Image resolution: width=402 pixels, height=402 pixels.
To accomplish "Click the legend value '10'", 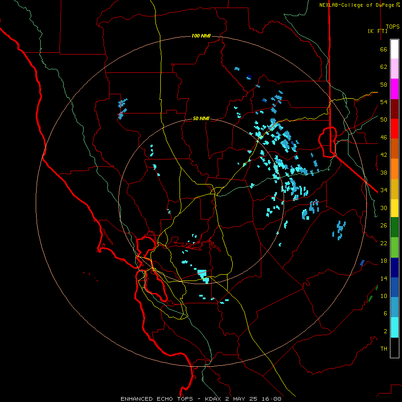I will (x=384, y=296).
